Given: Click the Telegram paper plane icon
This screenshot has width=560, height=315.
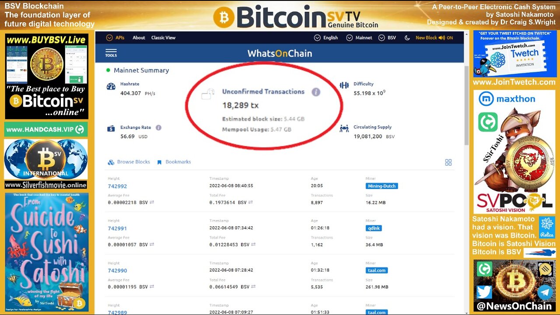Looking at the screenshot, I should tap(545, 292).
